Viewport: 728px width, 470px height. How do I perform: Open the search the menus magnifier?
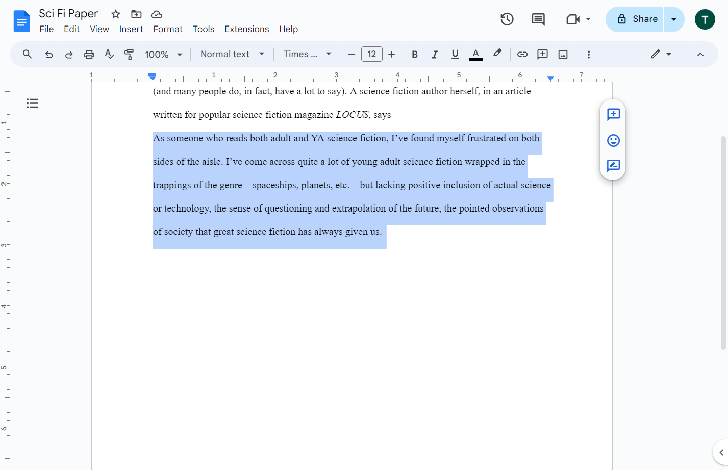[28, 54]
